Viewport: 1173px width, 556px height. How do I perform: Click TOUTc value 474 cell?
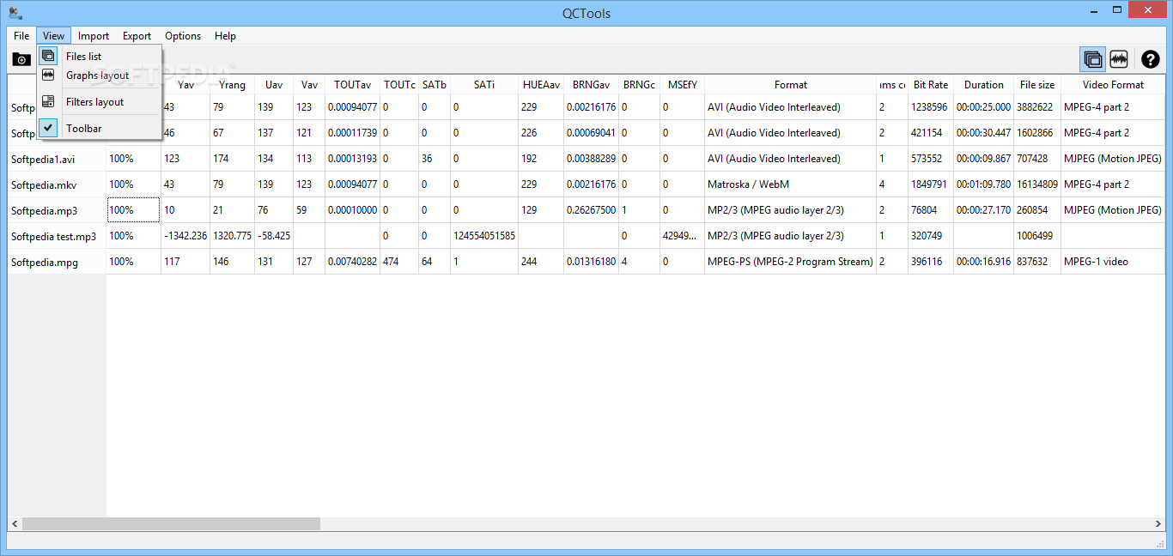(399, 262)
